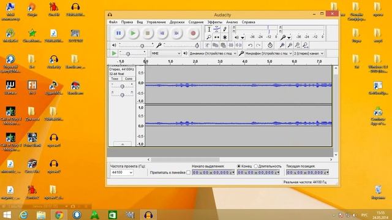Image resolution: width=392 pixels, height=220 pixels.
Task: Click the output volume slider knob
Action: [x=142, y=46]
